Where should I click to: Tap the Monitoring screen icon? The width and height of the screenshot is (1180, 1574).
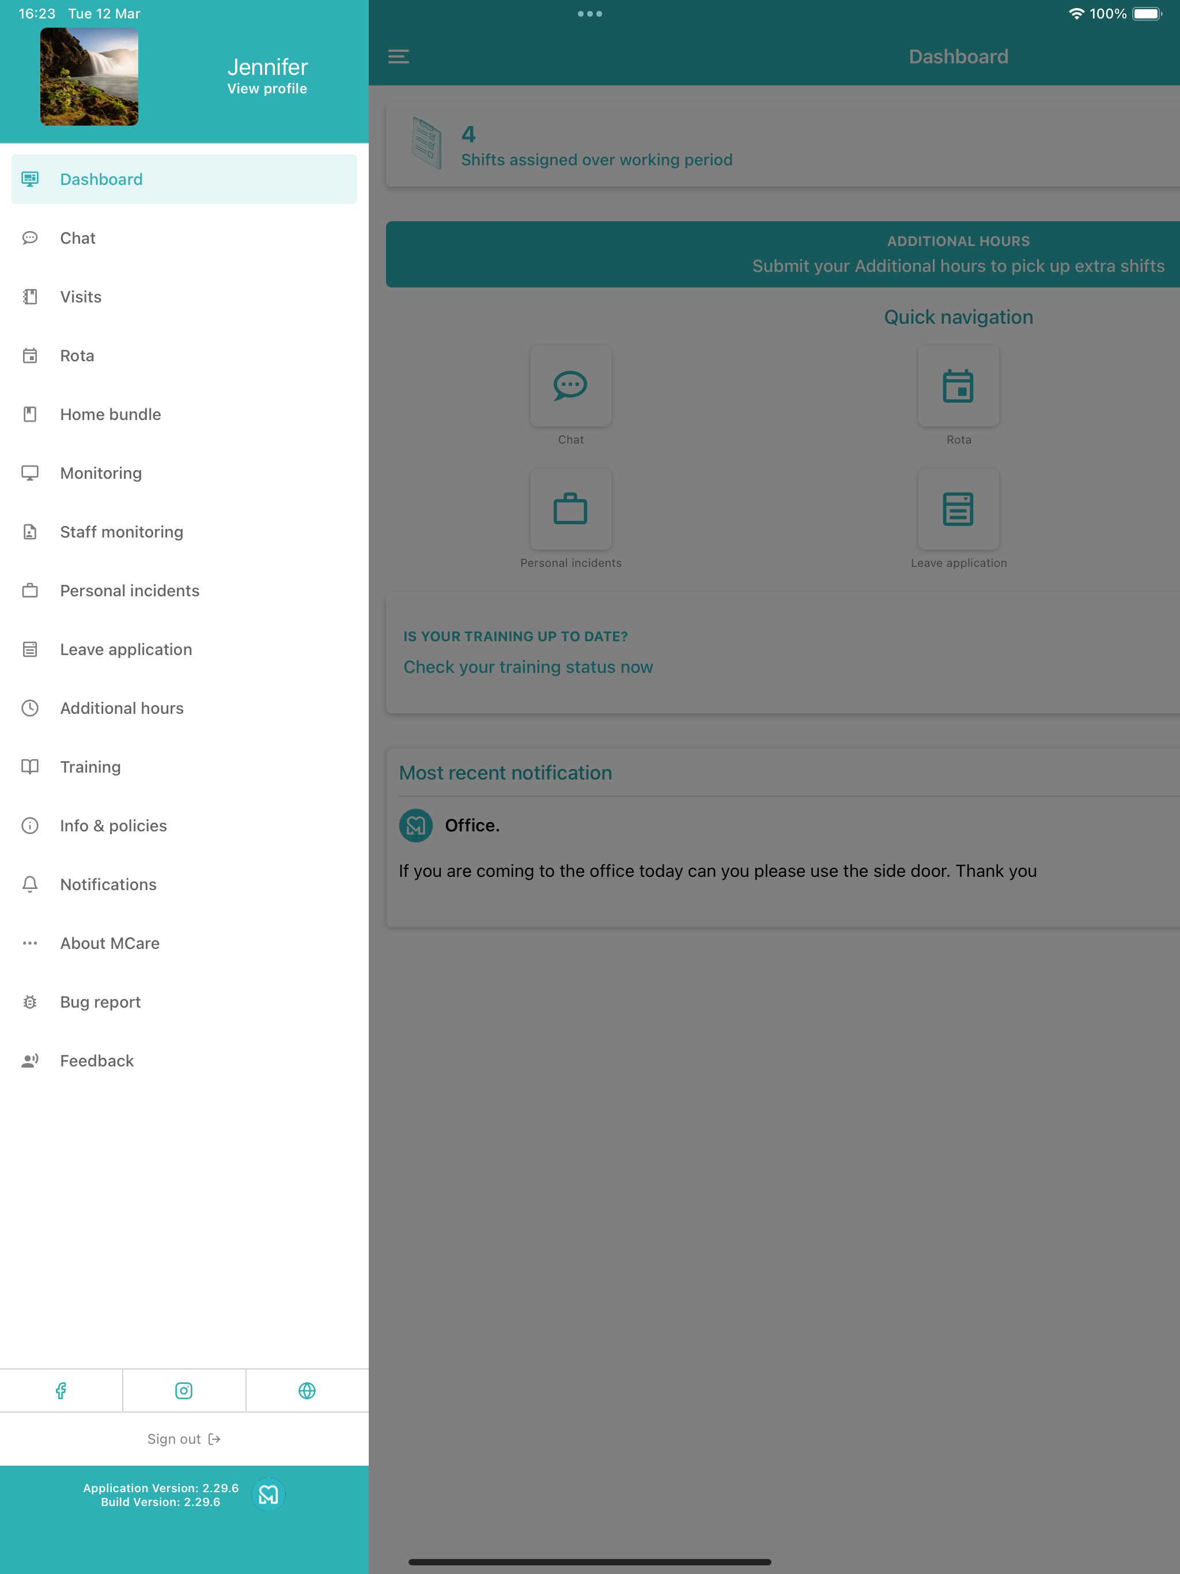click(x=30, y=473)
